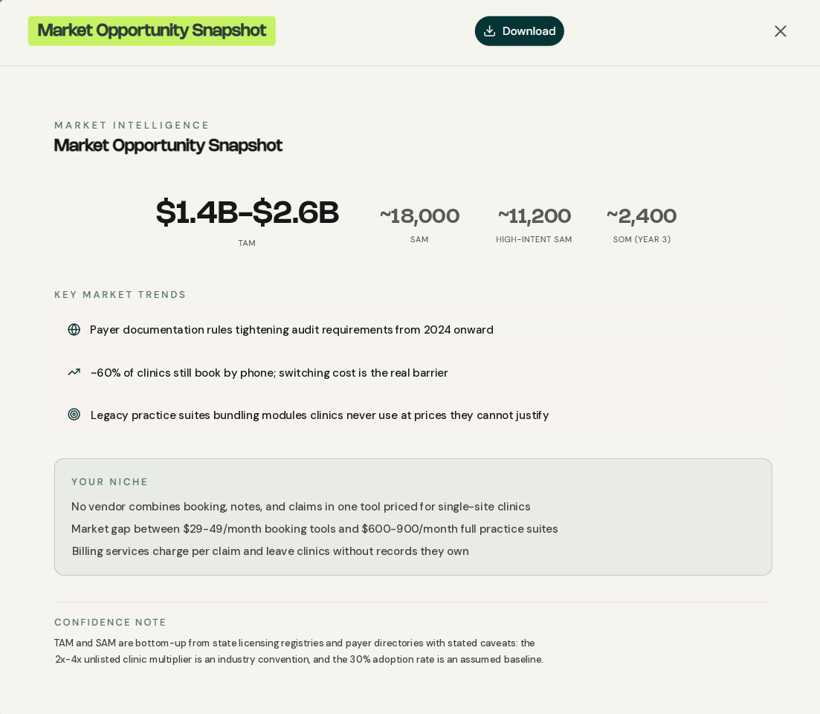Click the Market Intelligence label
This screenshot has width=820, height=714.
(132, 126)
